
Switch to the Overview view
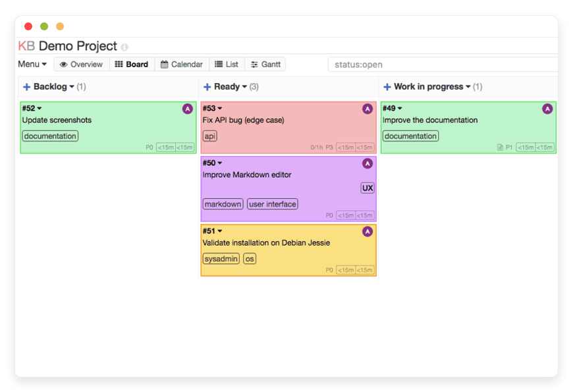click(82, 65)
